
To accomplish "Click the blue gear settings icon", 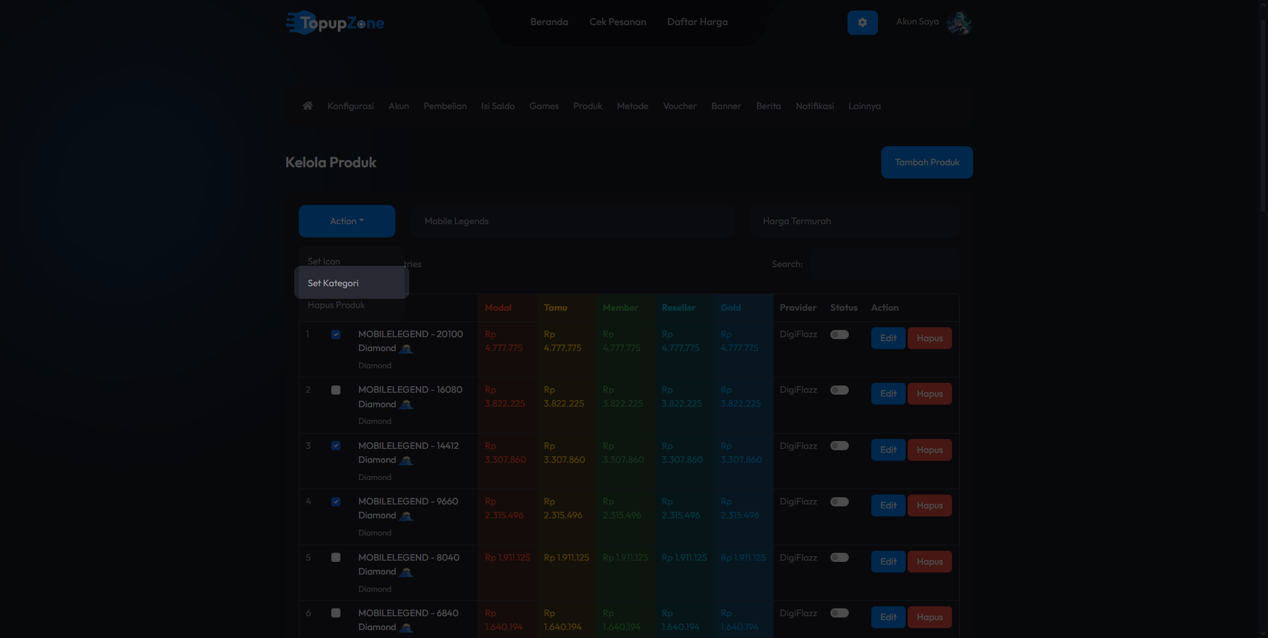I will [x=862, y=22].
